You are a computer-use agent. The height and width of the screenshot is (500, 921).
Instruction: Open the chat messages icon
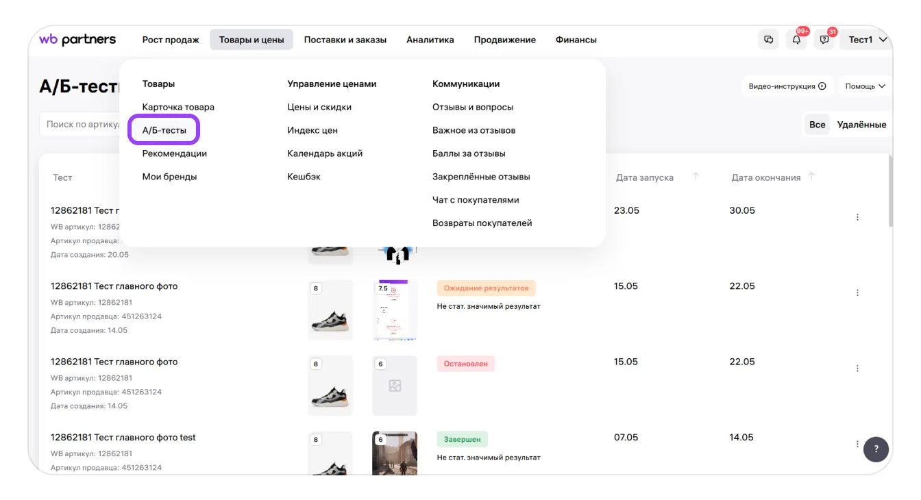[x=769, y=40]
